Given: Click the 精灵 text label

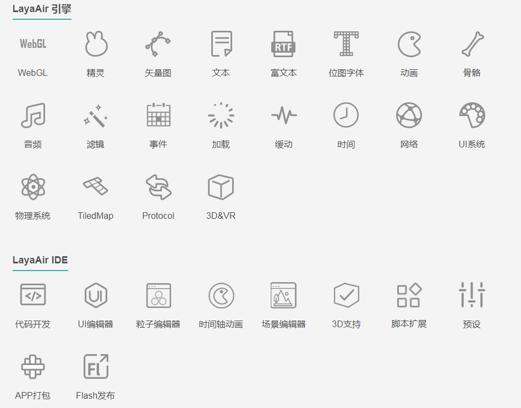Looking at the screenshot, I should (x=95, y=73).
